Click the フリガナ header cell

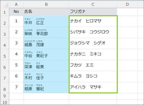93,12
